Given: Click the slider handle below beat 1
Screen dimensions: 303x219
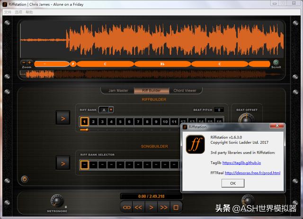Looking at the screenshot, I should tap(87, 130).
